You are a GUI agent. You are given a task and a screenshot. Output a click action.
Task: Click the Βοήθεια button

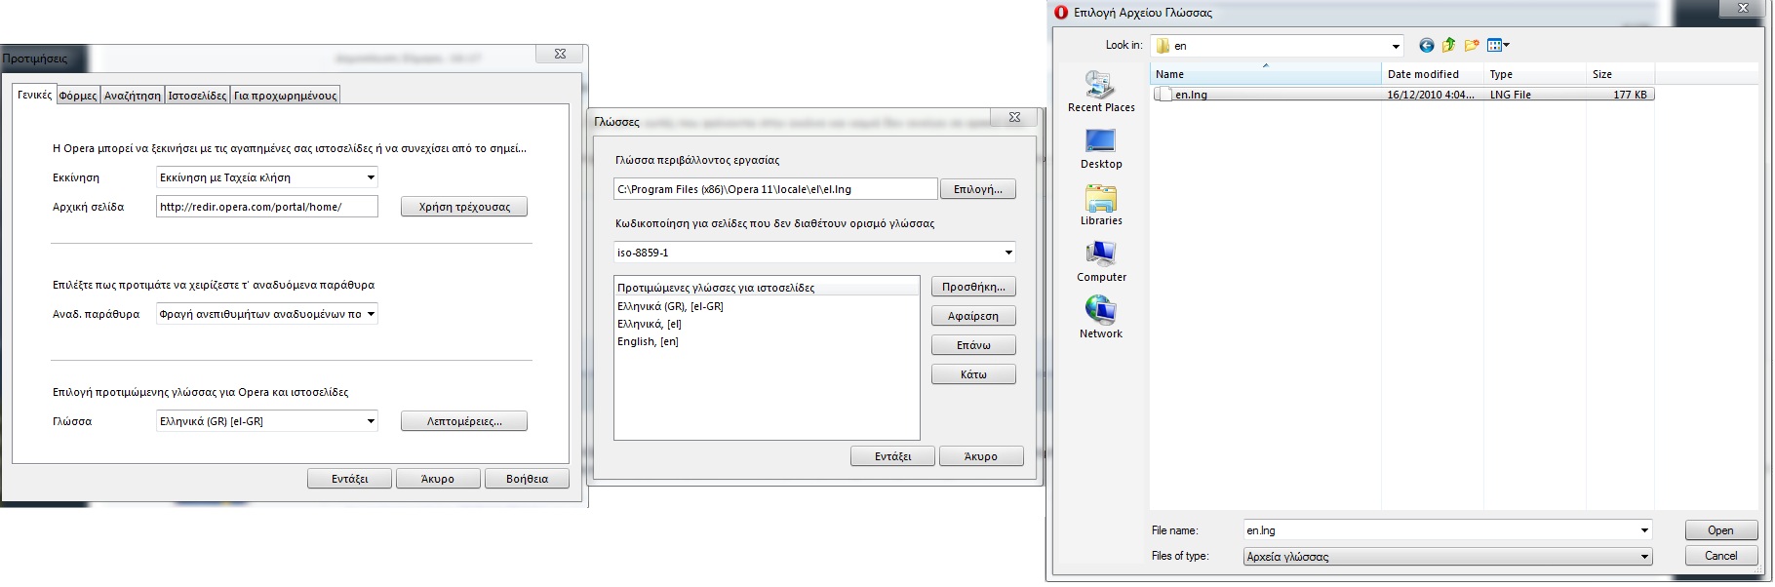pos(527,479)
